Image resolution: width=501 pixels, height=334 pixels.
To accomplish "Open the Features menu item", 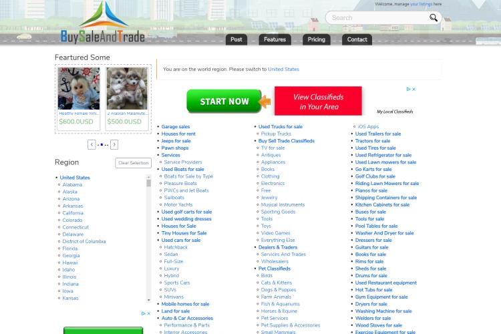I will coord(275,39).
